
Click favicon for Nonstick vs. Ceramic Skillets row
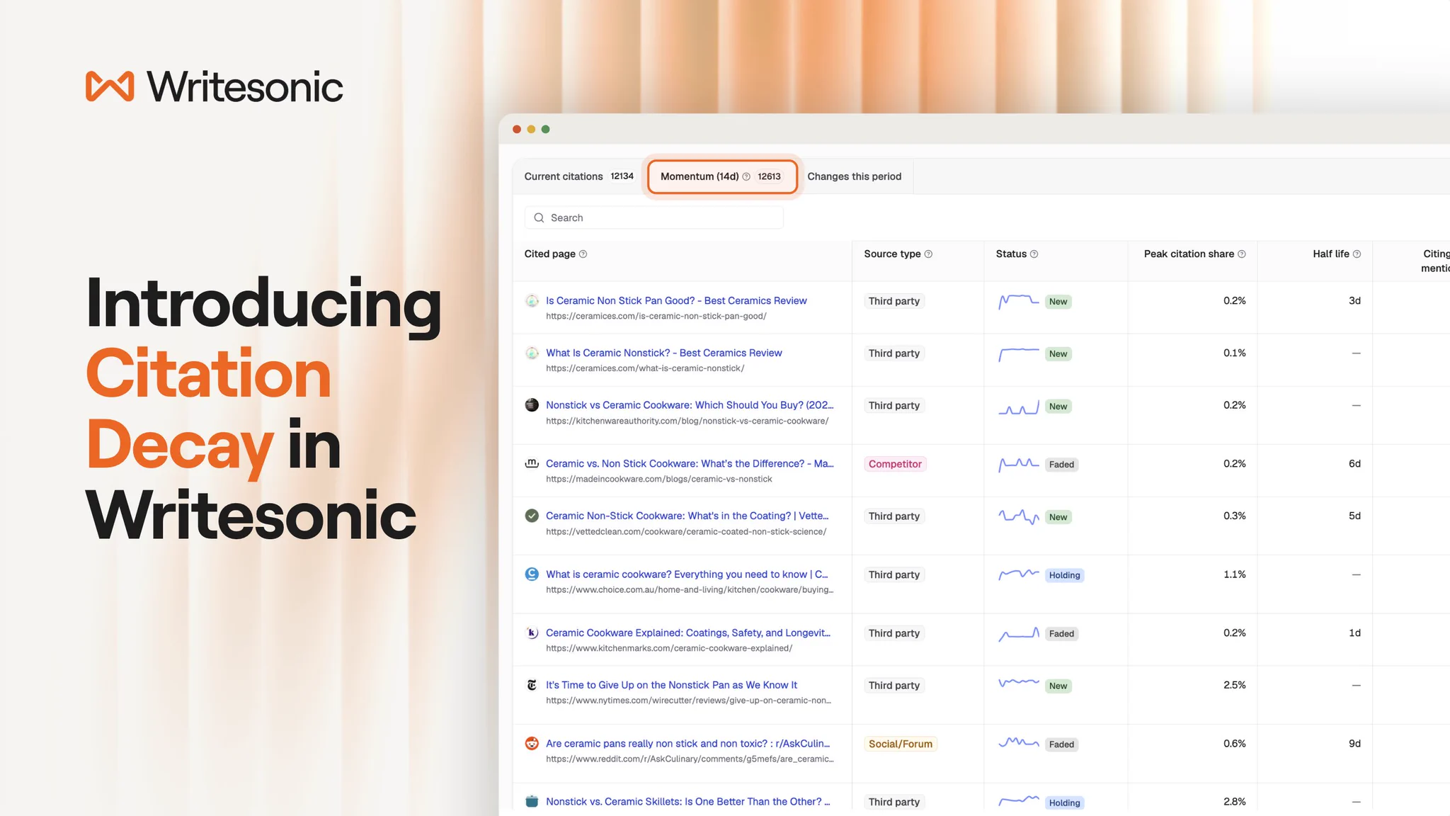tap(532, 802)
